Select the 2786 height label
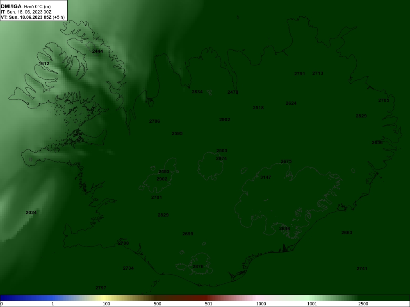The image size is (410, 307). (155, 122)
